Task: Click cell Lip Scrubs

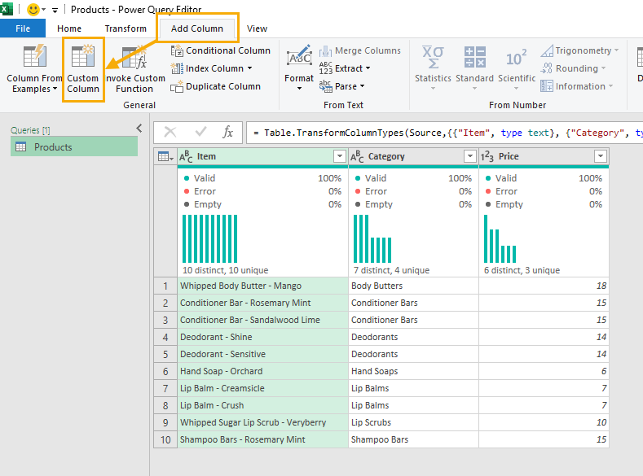Action: pos(413,422)
